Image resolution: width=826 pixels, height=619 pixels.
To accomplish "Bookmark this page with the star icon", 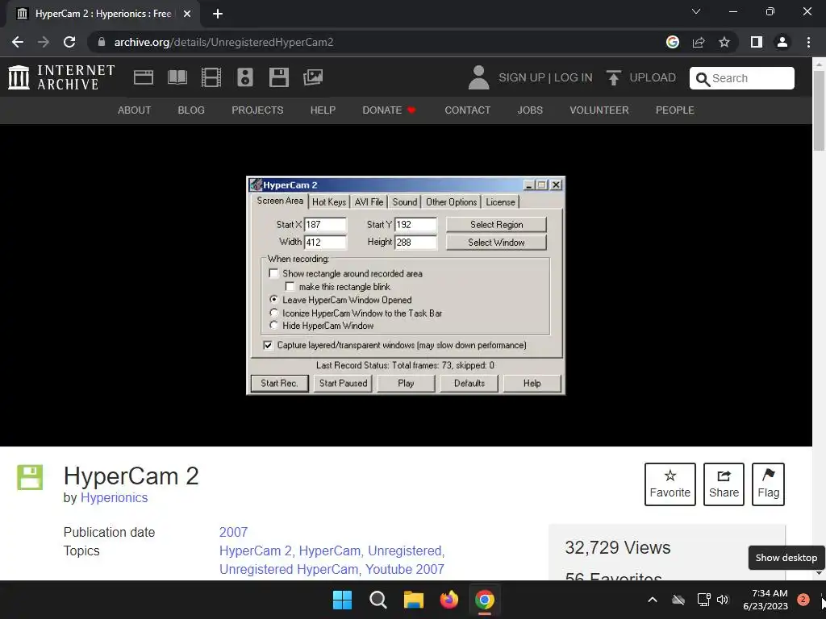I will pos(724,42).
